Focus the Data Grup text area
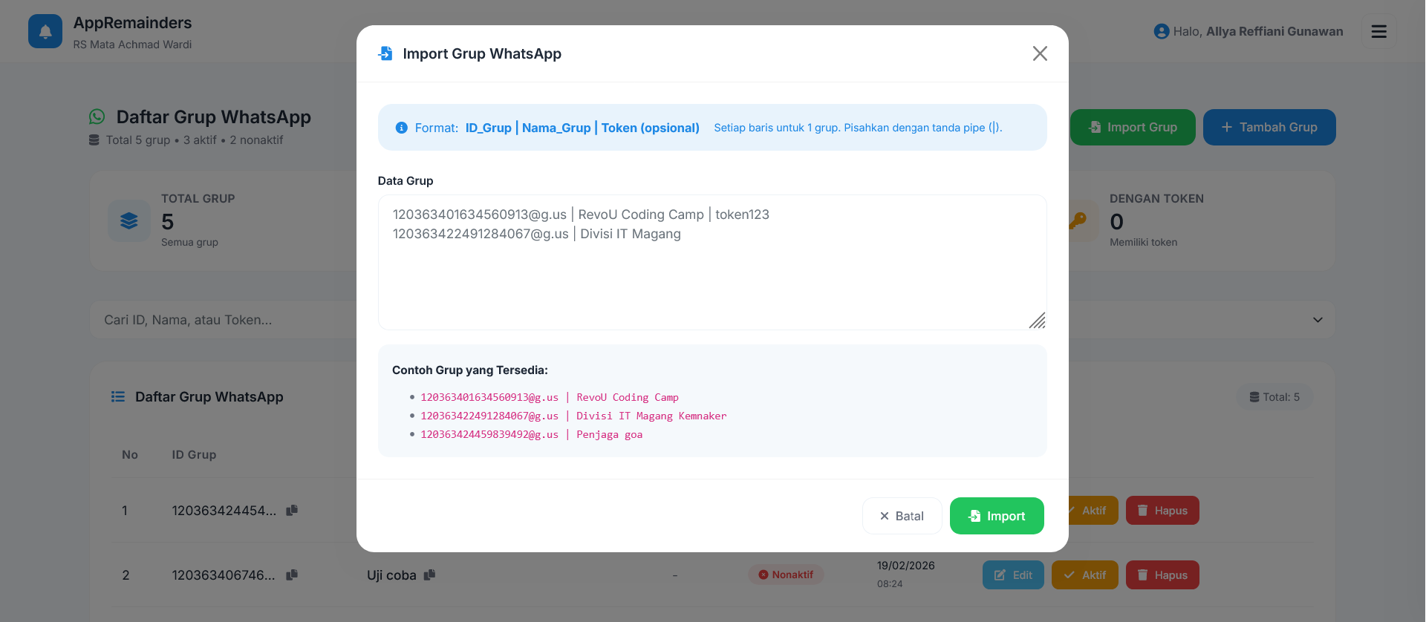 click(x=712, y=262)
